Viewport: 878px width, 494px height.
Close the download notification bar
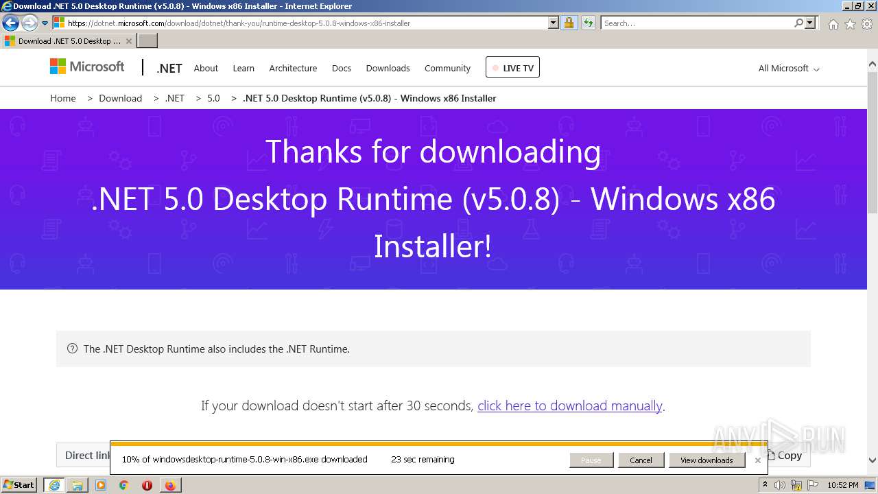[x=757, y=460]
